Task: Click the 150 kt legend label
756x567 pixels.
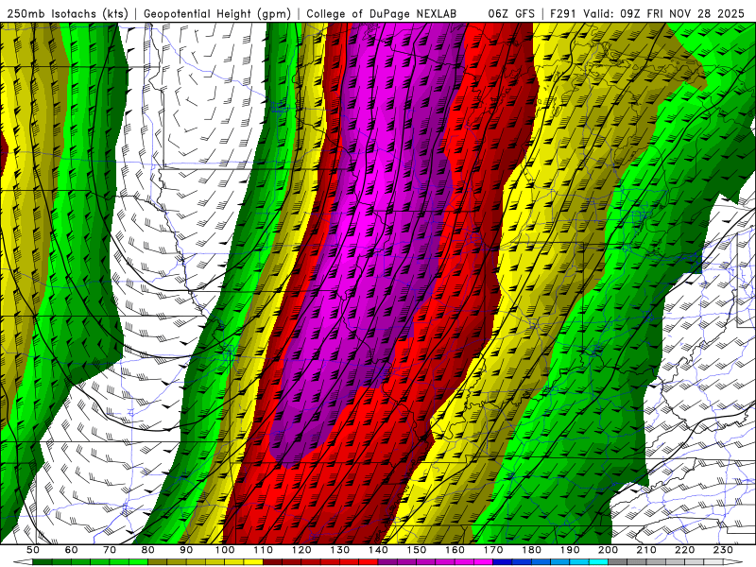Action: (x=417, y=550)
